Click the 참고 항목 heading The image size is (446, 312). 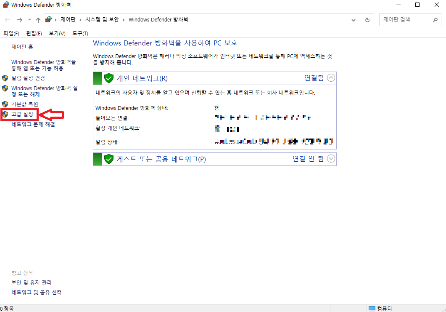click(22, 273)
